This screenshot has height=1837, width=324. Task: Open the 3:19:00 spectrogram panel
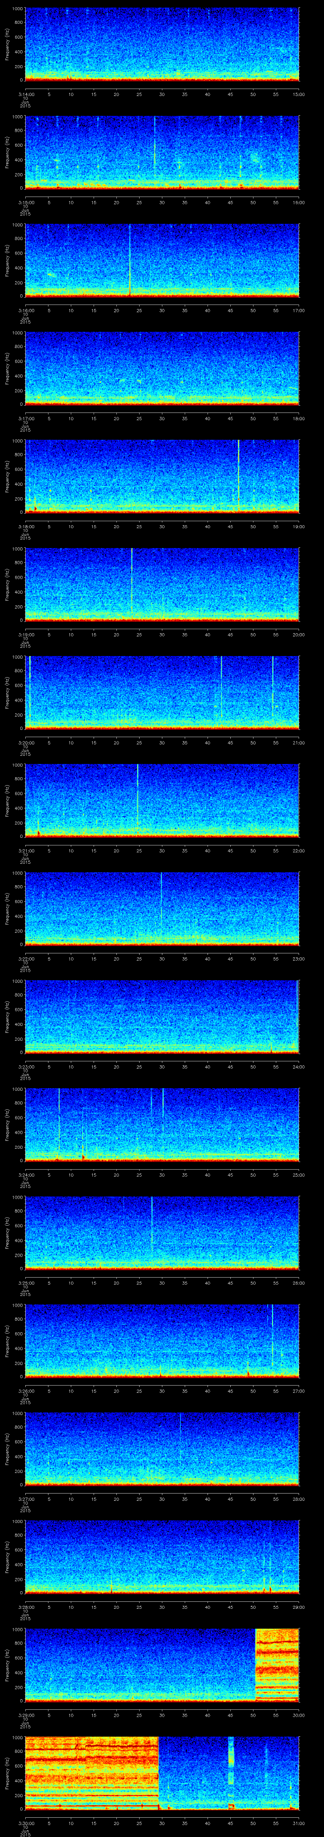[x=162, y=584]
